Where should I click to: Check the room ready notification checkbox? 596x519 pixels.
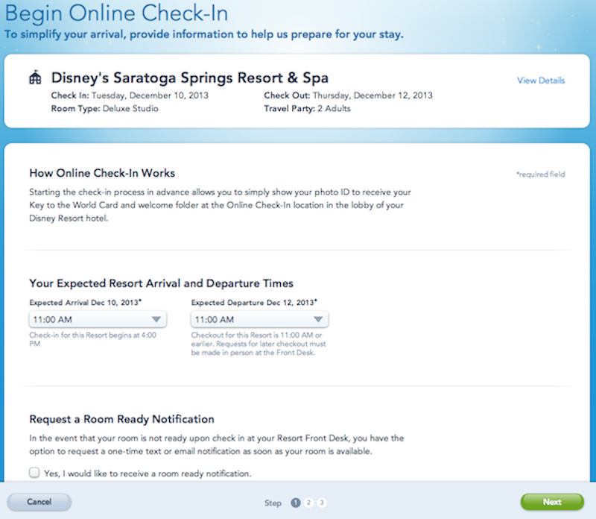pyautogui.click(x=34, y=473)
